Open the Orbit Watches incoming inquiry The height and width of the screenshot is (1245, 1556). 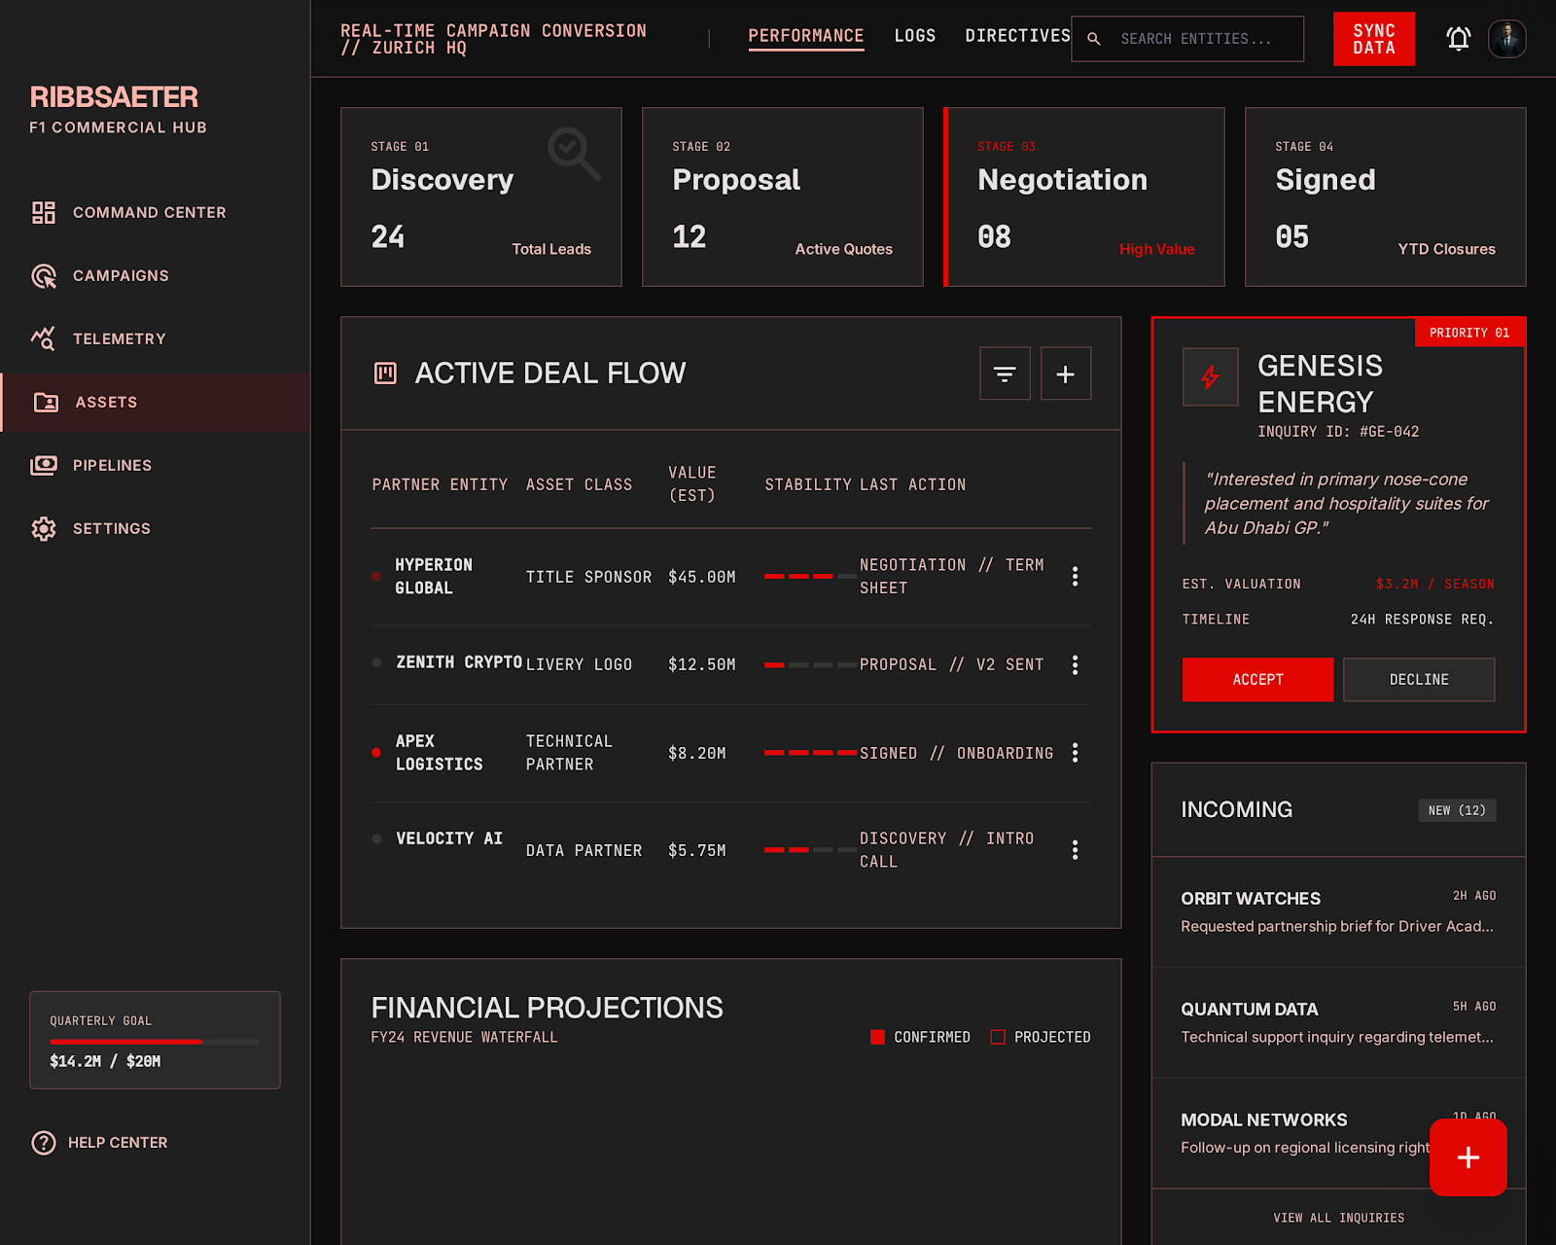(1338, 912)
